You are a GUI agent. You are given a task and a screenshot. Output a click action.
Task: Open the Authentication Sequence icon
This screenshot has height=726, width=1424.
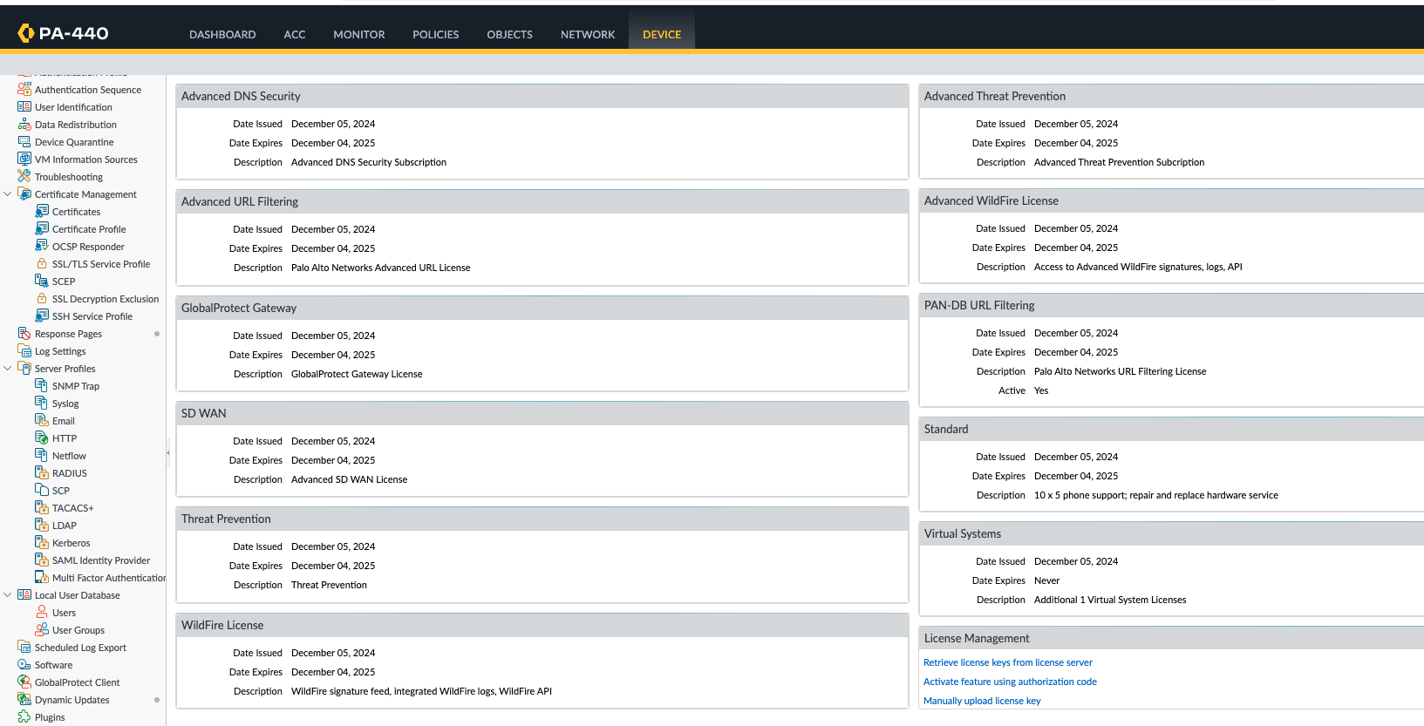click(24, 90)
